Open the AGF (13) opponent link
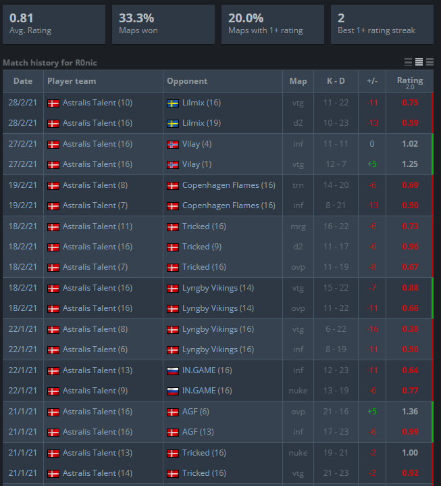Viewport: 441px width, 486px height. 198,432
